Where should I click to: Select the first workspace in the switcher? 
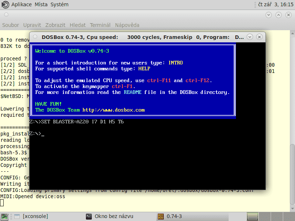click(x=252, y=216)
